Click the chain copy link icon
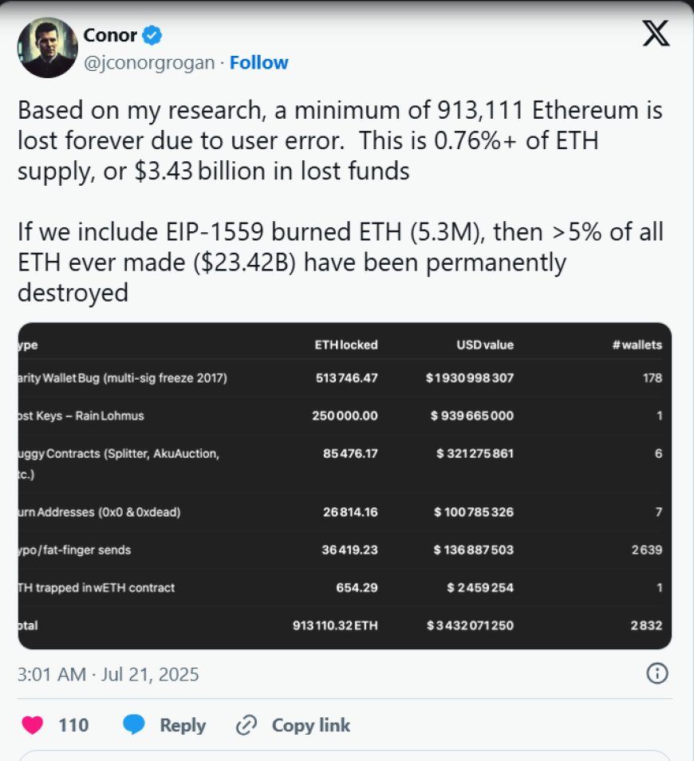This screenshot has height=761, width=694. 246,725
